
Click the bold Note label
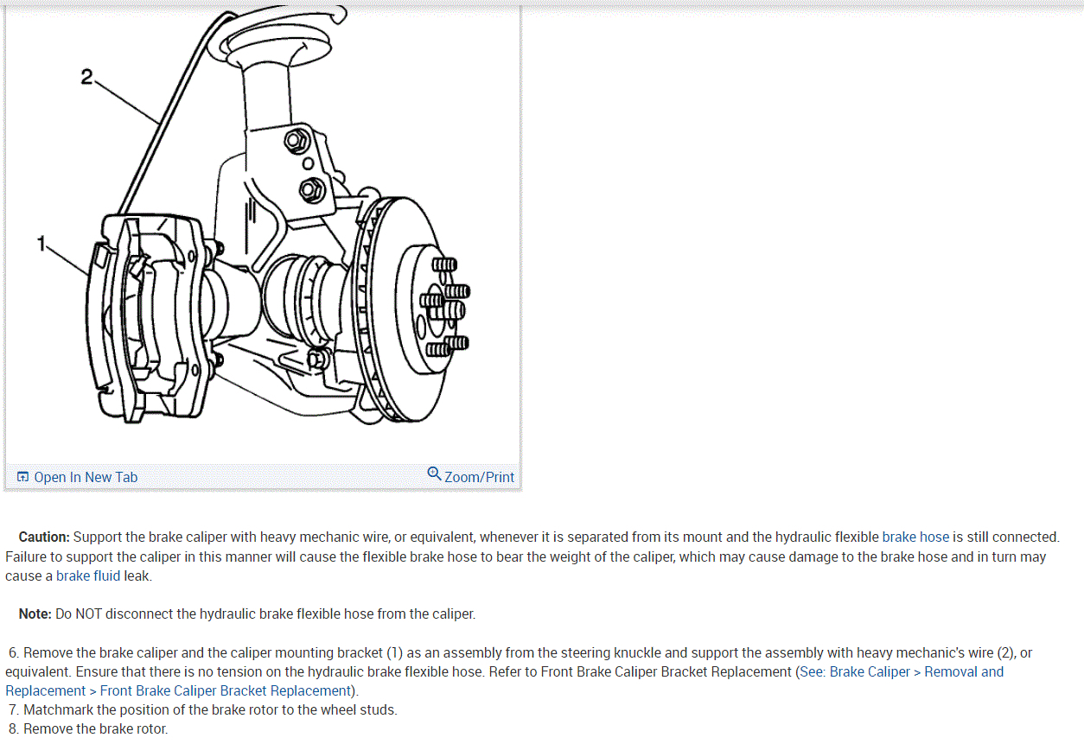35,614
